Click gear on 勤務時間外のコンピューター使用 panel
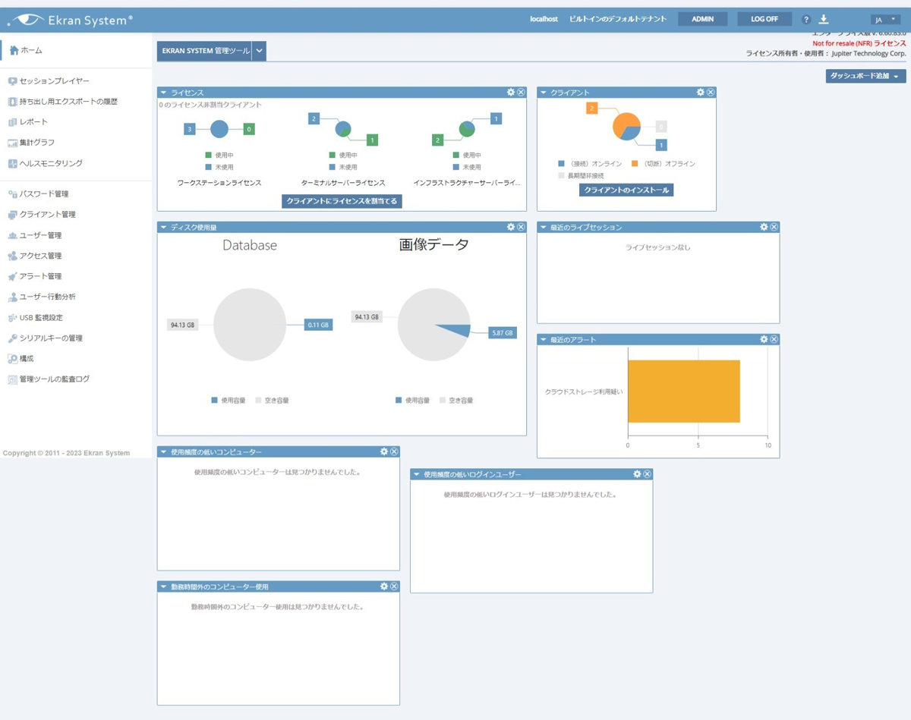Image resolution: width=911 pixels, height=720 pixels. tap(383, 586)
